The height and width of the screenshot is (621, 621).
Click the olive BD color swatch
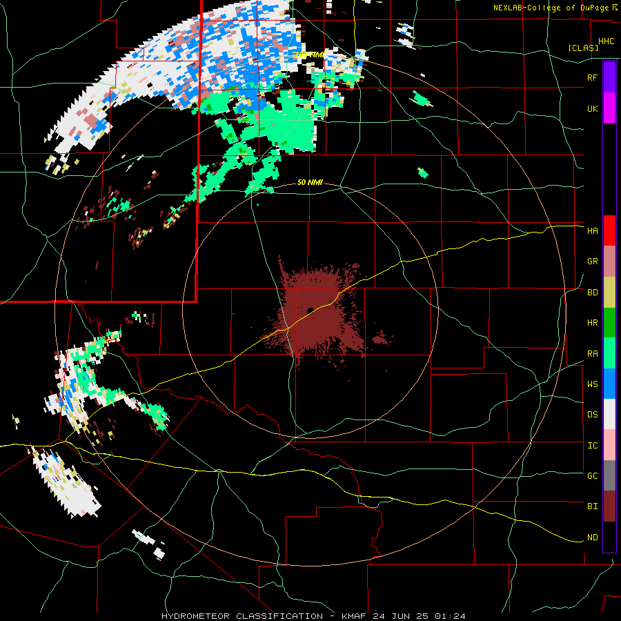tap(609, 292)
